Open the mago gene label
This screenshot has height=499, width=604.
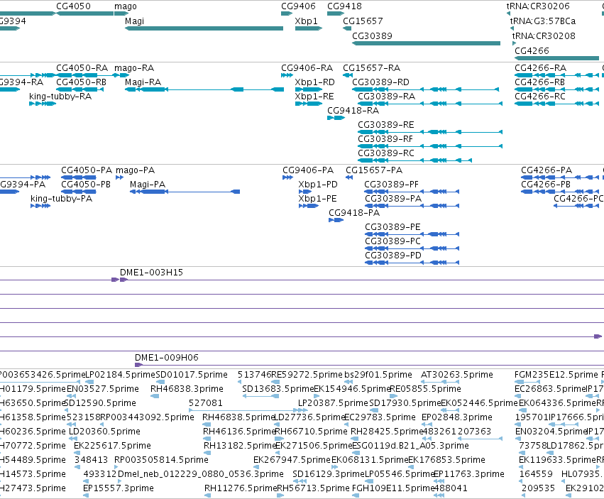pyautogui.click(x=126, y=6)
